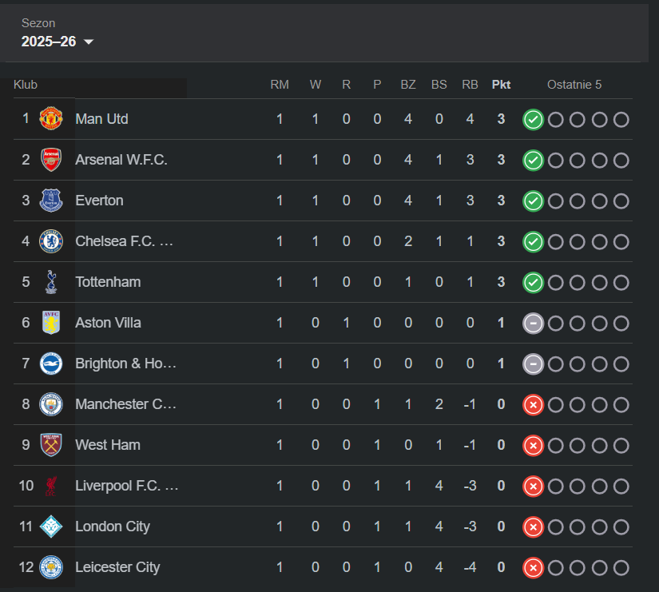
Task: Click the dropdown arrow next to 2025–26
Action: click(89, 42)
